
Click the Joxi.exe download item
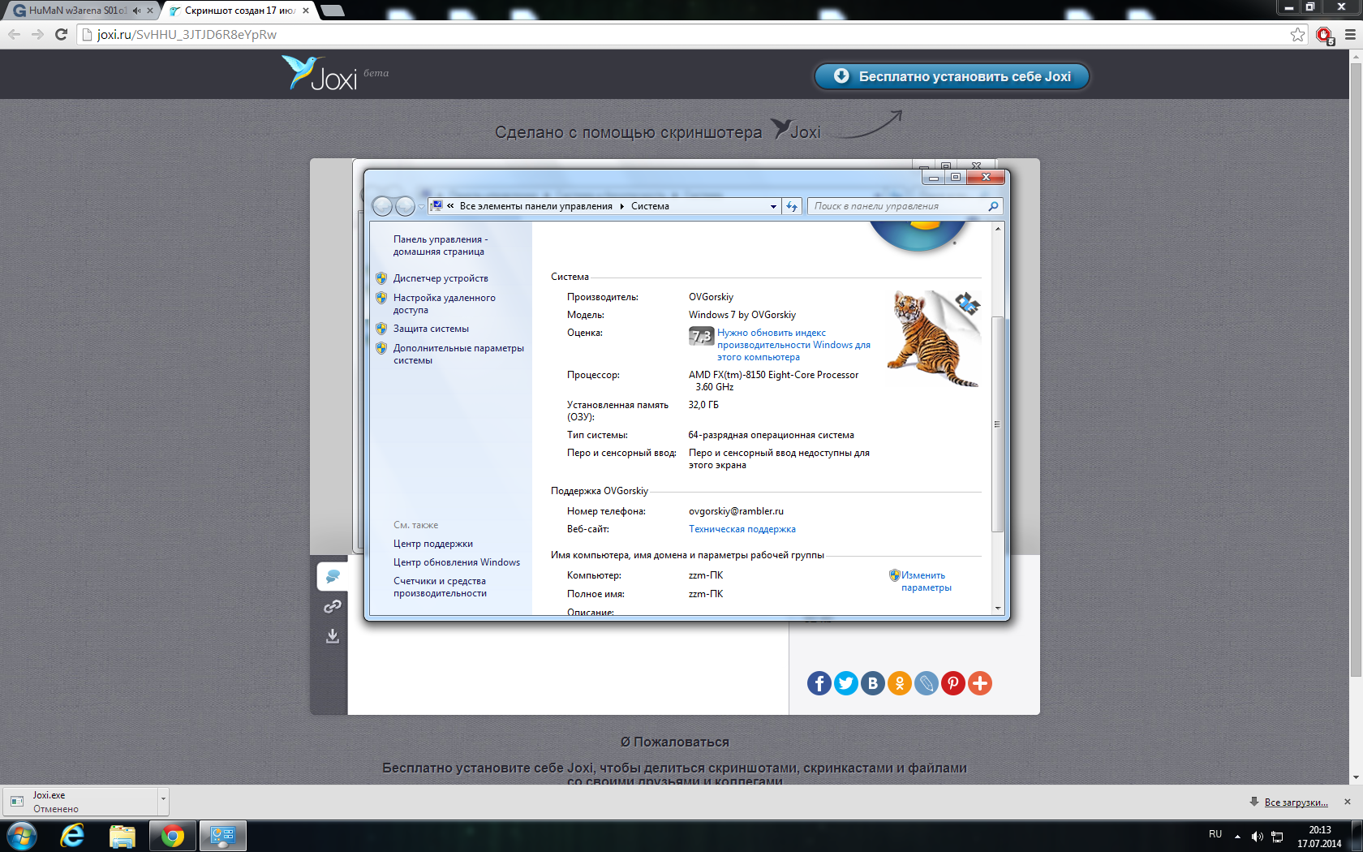[81, 801]
